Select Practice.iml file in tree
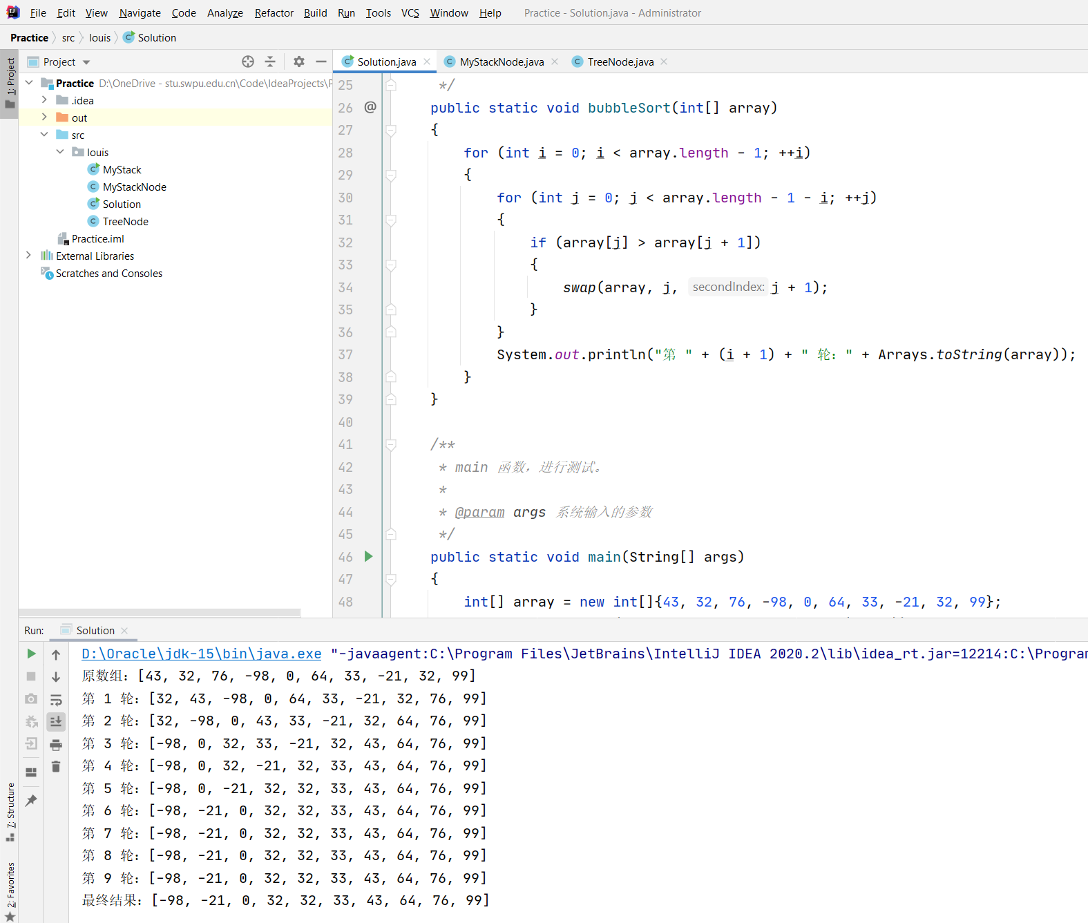This screenshot has height=923, width=1088. point(97,238)
